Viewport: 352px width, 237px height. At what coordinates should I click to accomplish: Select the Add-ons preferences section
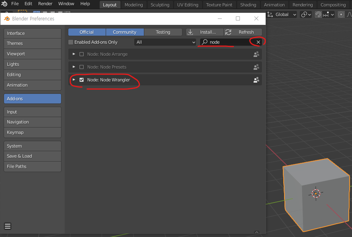coord(33,99)
